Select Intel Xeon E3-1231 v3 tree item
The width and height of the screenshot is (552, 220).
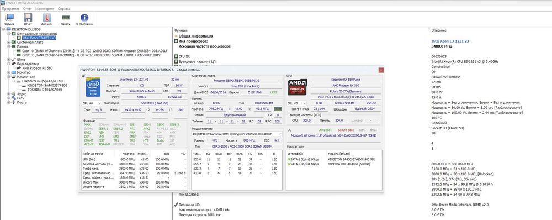(39, 38)
